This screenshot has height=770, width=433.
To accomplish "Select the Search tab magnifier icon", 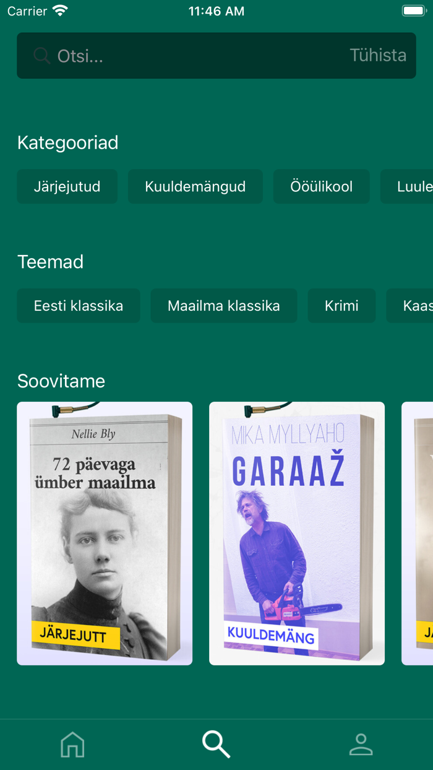I will (216, 744).
